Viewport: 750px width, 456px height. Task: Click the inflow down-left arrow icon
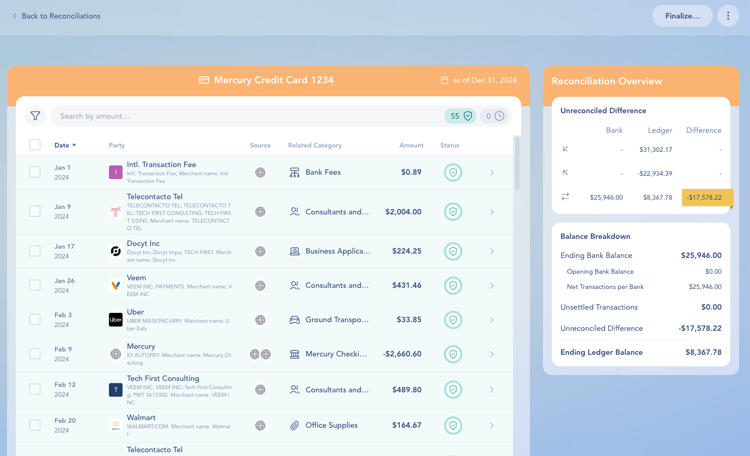coord(565,149)
